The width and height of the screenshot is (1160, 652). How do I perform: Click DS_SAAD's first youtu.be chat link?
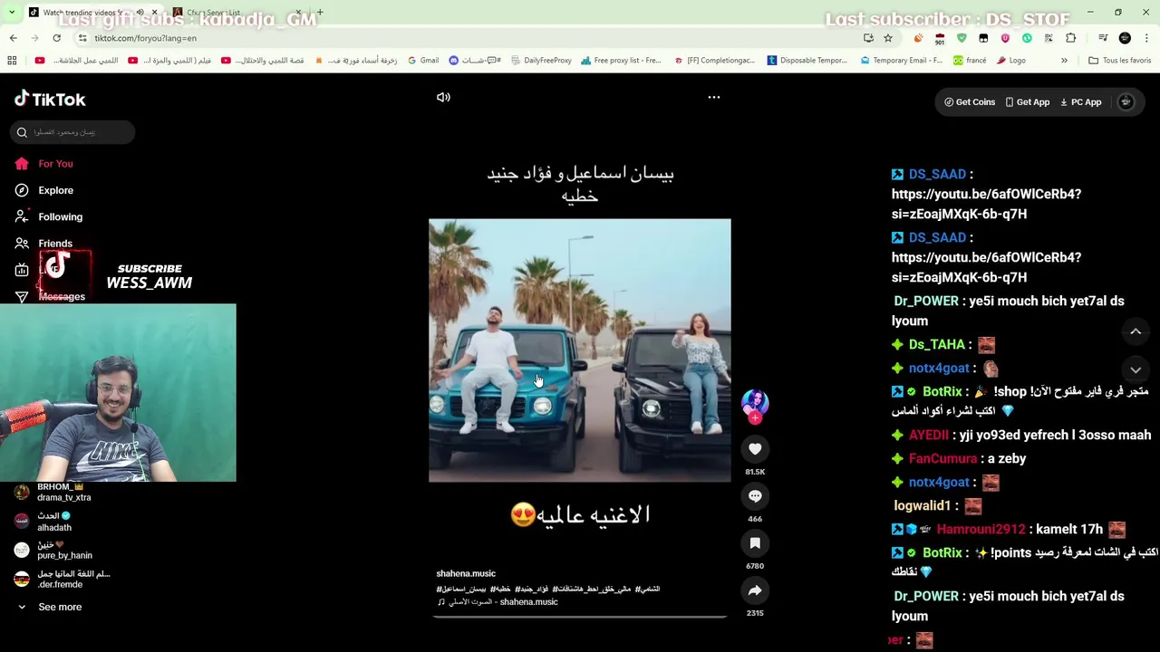pos(986,204)
